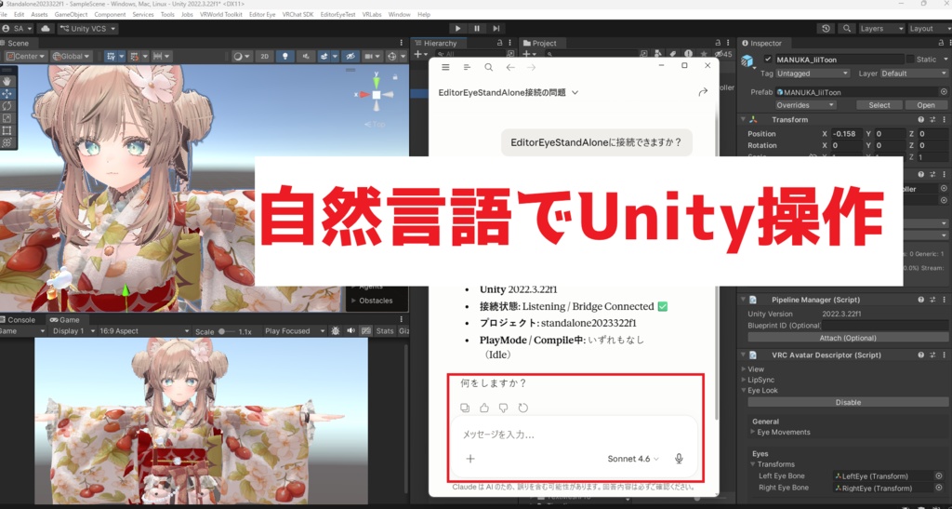This screenshot has width=952, height=509.
Task: Open the Global handle rotation dropdown
Action: (x=71, y=57)
